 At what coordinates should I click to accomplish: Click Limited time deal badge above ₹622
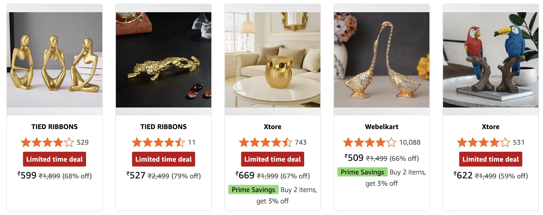[491, 159]
